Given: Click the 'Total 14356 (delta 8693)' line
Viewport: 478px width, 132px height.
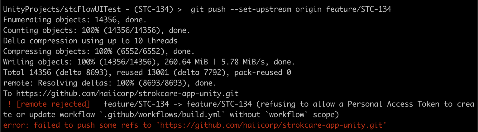Looking at the screenshot, I should click(x=147, y=73).
